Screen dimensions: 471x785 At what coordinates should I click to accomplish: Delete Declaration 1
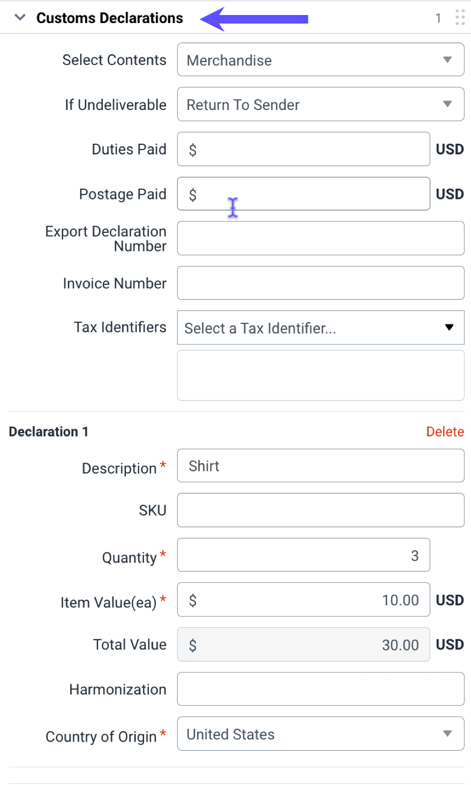[x=445, y=431]
